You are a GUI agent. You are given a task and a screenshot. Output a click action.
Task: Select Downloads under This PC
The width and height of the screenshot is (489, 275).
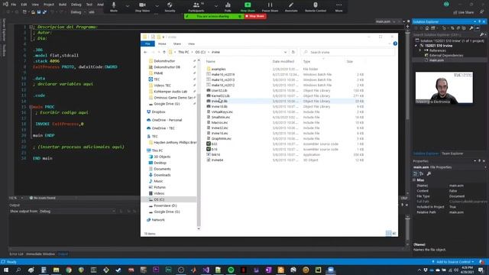point(162,175)
